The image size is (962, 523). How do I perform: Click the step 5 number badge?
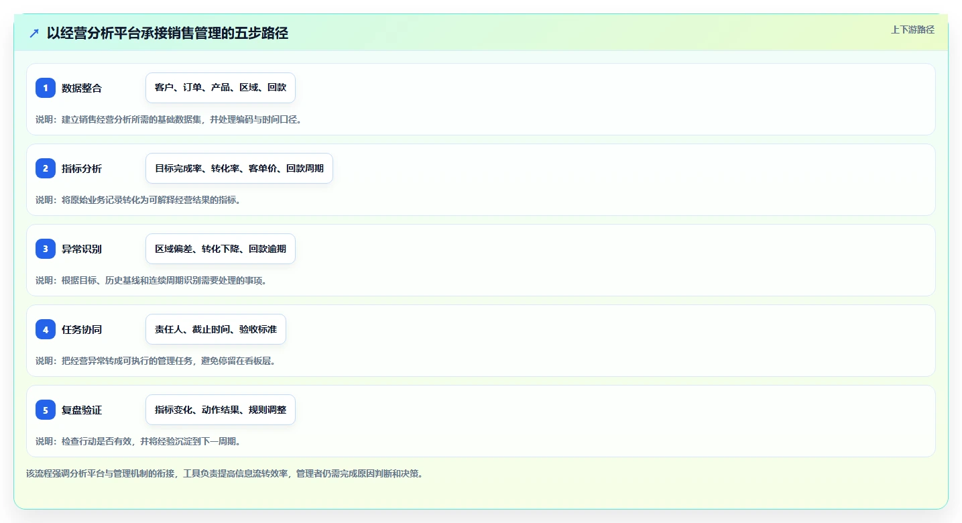46,410
